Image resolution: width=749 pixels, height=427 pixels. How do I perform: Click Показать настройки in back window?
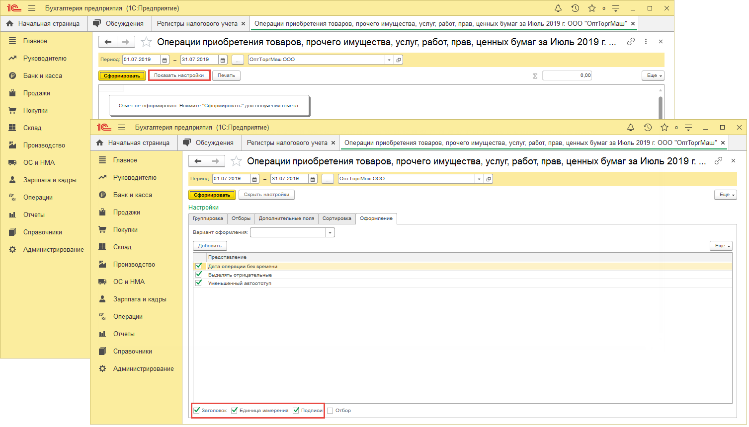[x=179, y=75]
